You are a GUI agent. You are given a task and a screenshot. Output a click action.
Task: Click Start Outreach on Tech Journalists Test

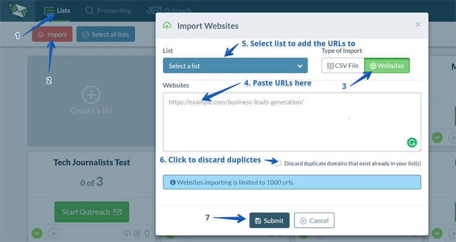click(92, 212)
